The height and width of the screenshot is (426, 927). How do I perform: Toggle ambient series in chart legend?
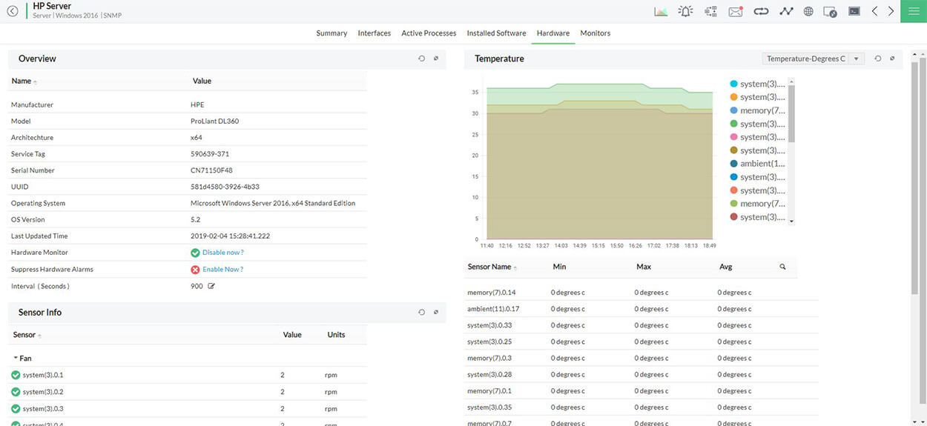pos(762,164)
